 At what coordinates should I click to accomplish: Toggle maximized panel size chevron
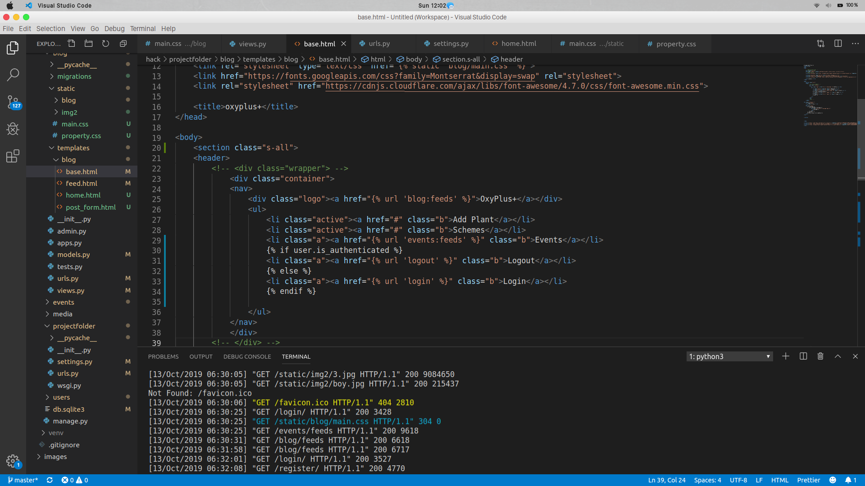(838, 356)
